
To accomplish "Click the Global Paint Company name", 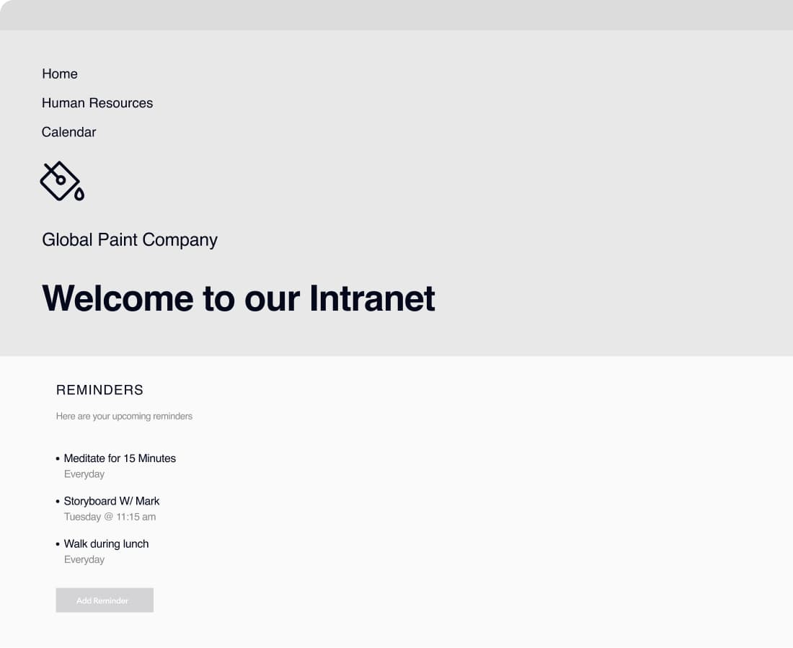I will 130,239.
